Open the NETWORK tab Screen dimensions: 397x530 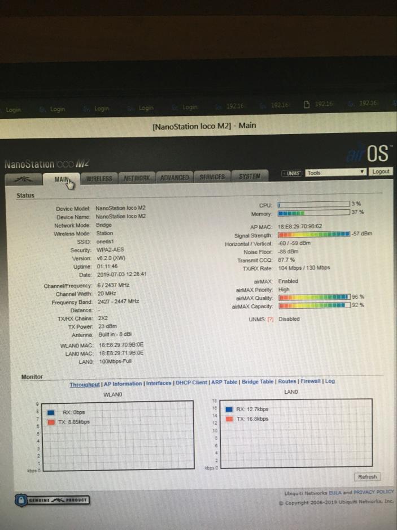pos(137,178)
